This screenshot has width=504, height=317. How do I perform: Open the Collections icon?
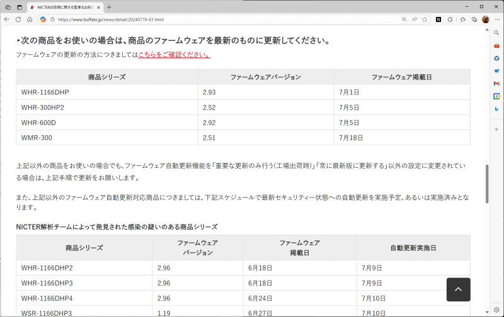[474, 19]
